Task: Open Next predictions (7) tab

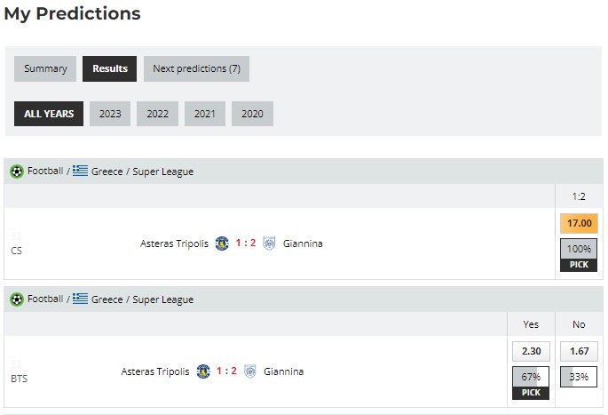Action: 196,68
